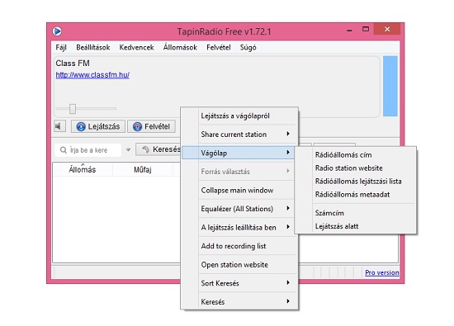The image size is (454, 326).
Task: Expand the Keresés submenu in context menu
Action: 239,302
